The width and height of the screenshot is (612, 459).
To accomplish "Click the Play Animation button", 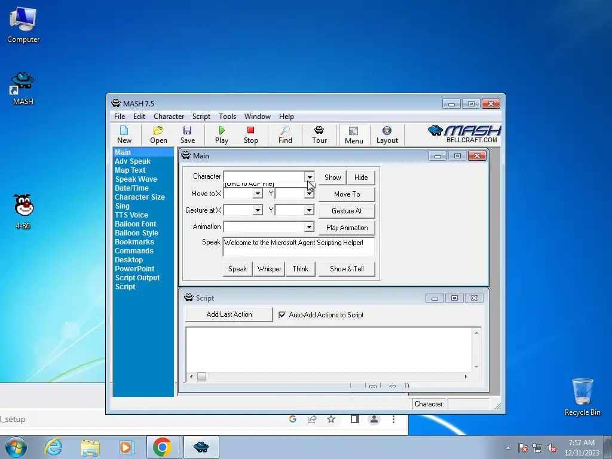I will coord(347,228).
